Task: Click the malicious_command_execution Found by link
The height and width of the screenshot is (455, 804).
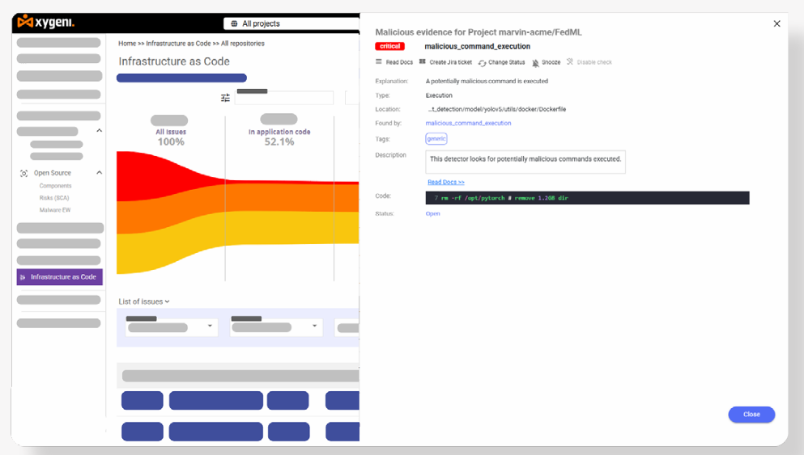Action: pyautogui.click(x=468, y=124)
